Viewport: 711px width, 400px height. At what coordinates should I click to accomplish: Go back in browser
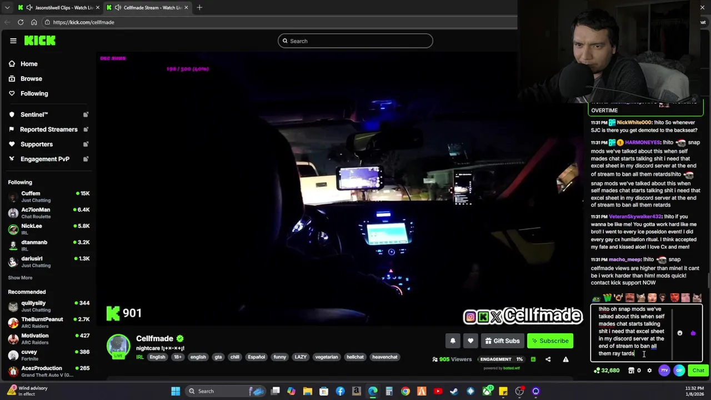point(7,22)
